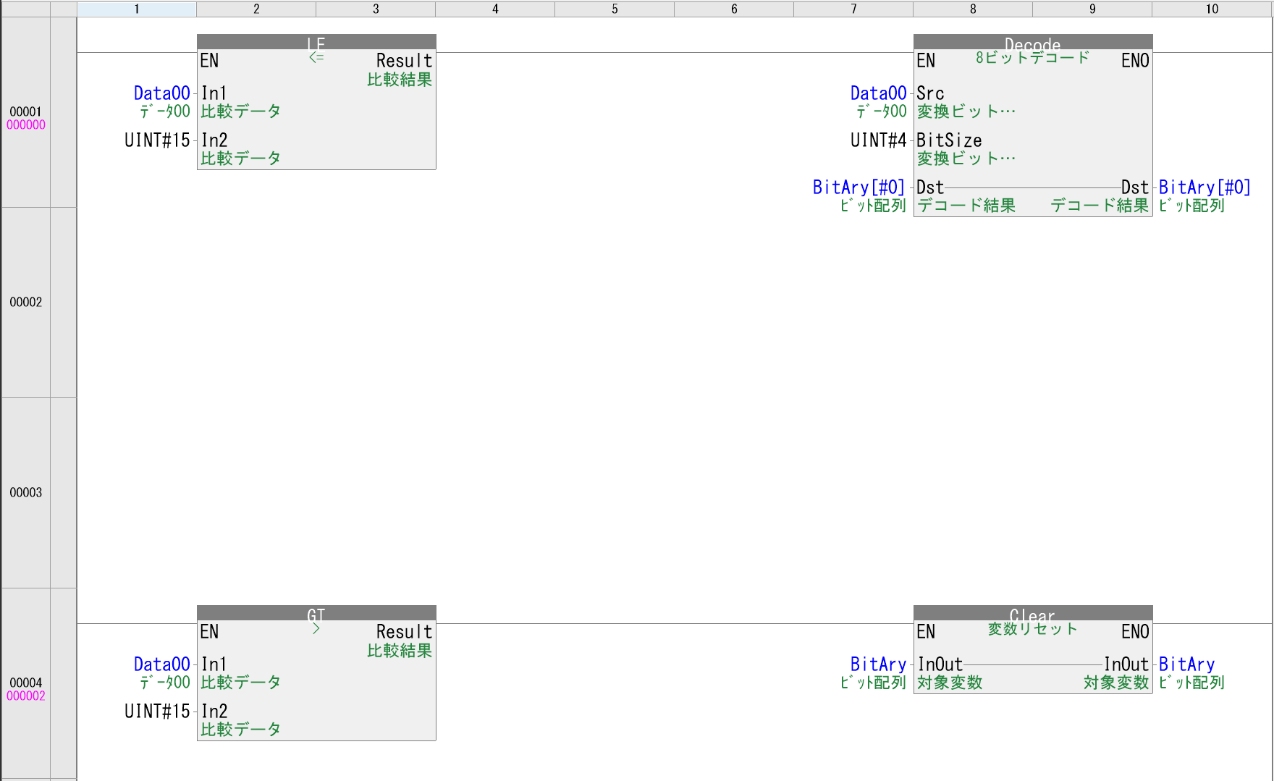This screenshot has height=781, width=1274.
Task: Click Data00 variable at LE In1 input
Action: (162, 93)
